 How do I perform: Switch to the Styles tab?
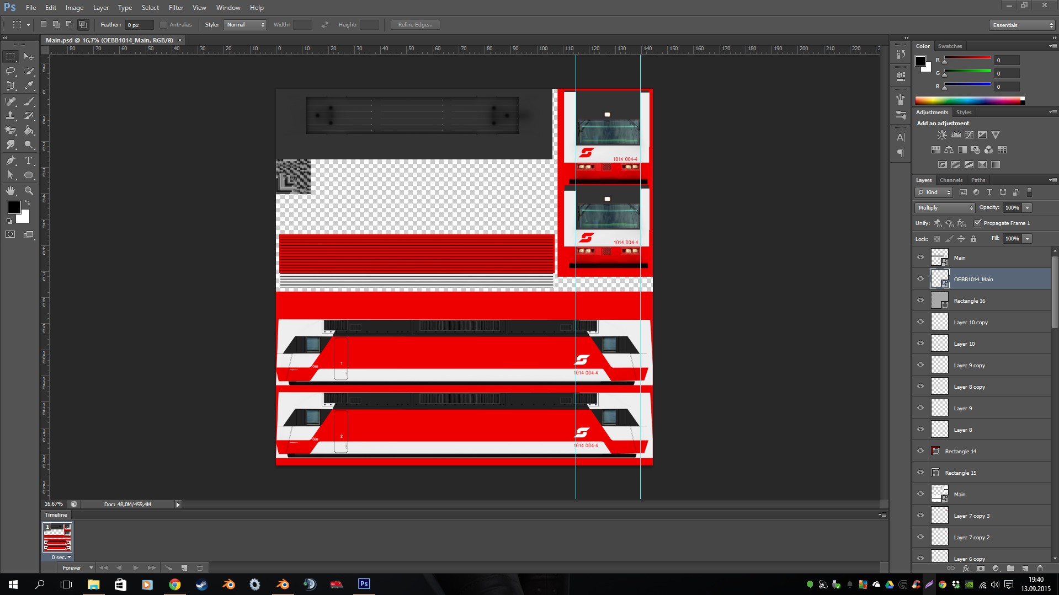[x=964, y=112]
